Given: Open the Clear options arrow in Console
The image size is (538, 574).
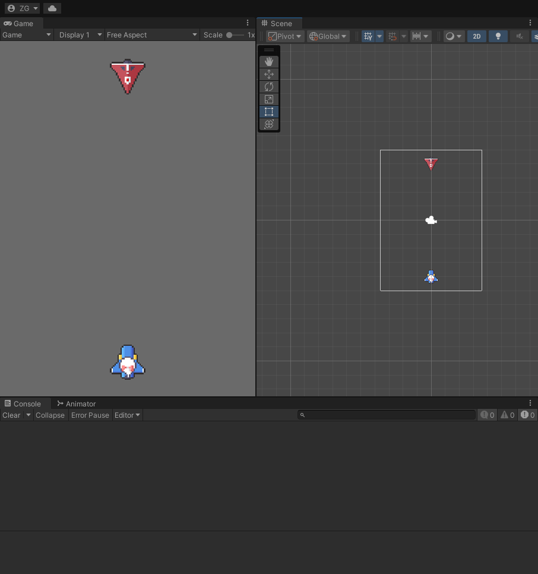Looking at the screenshot, I should 28,415.
